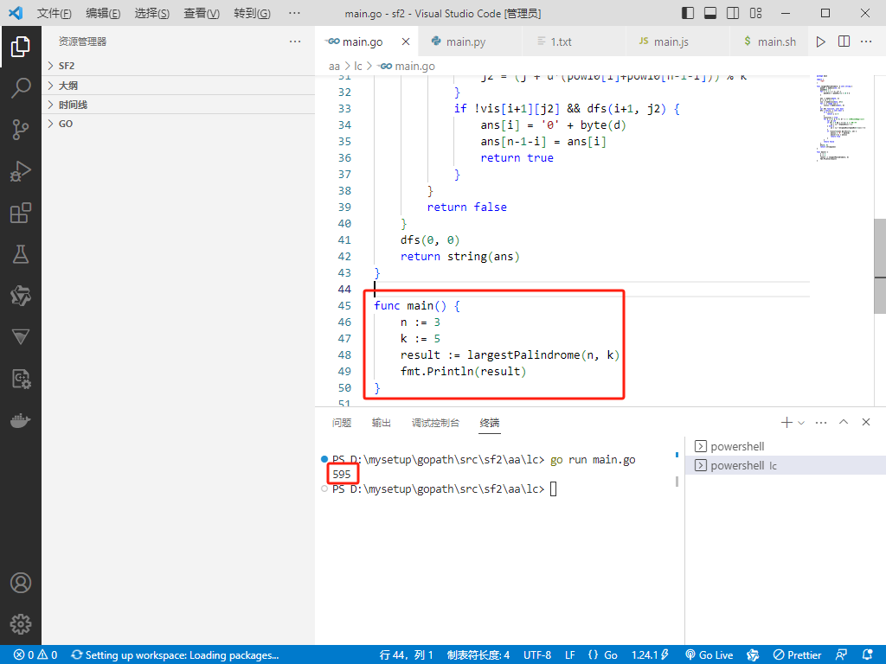886x664 pixels.
Task: Click the VS Code logo icon
Action: (16, 12)
